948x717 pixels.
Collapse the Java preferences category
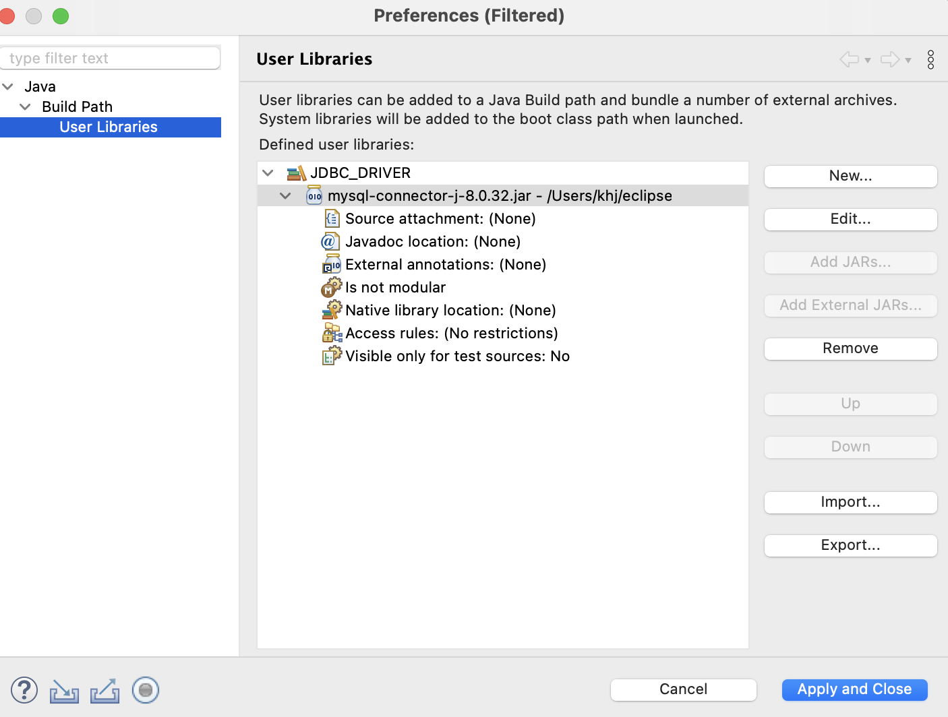coord(8,87)
